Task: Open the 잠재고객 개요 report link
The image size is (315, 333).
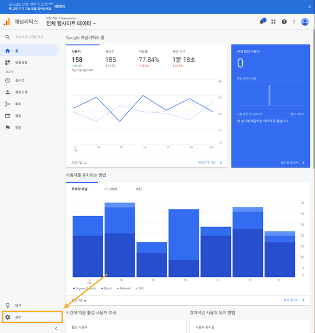Action: pos(210,162)
